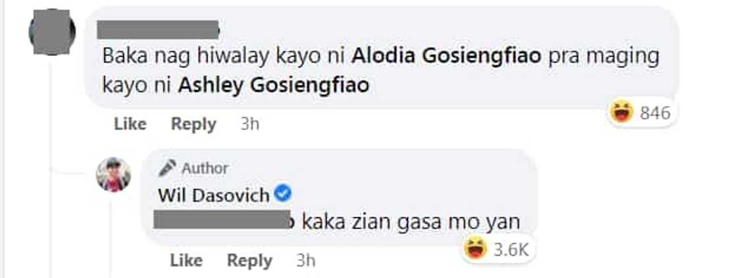
Task: Like Wil Dasovich's reply
Action: 186,260
